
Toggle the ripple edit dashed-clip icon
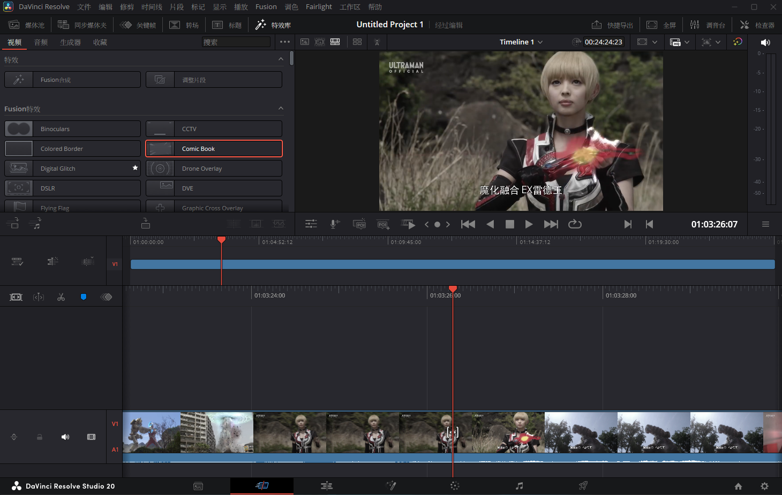(88, 262)
